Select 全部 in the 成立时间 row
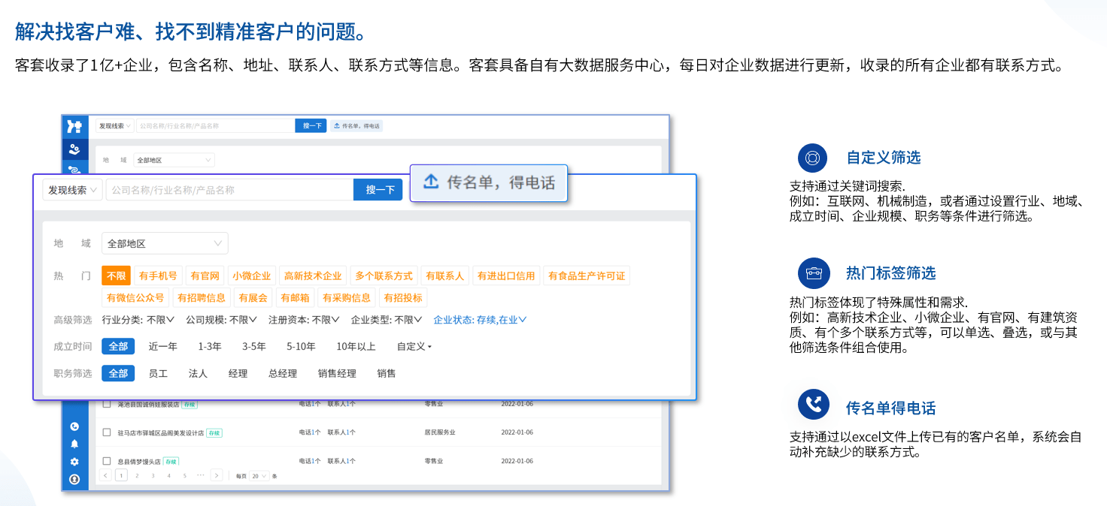Viewport: 1107px width, 506px height. coord(118,346)
